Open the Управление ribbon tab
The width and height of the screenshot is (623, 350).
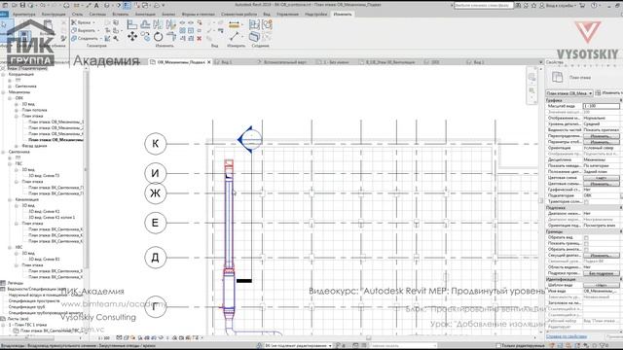(287, 14)
